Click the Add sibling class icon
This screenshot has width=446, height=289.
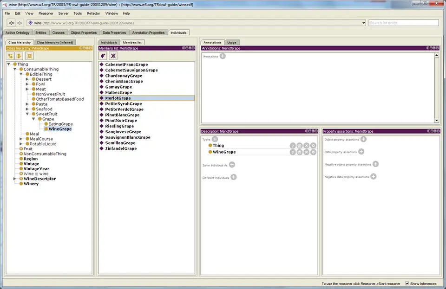(20, 56)
